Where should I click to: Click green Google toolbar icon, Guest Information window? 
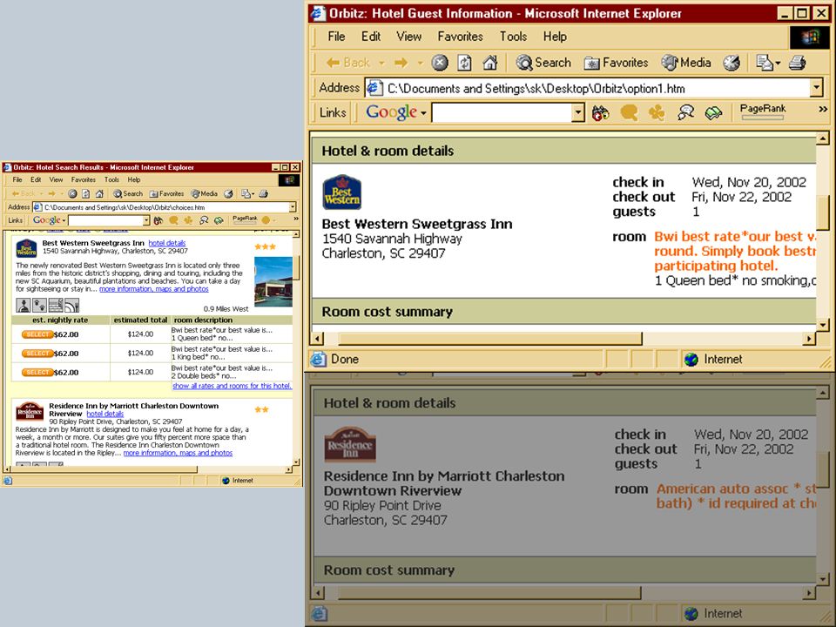tap(713, 112)
